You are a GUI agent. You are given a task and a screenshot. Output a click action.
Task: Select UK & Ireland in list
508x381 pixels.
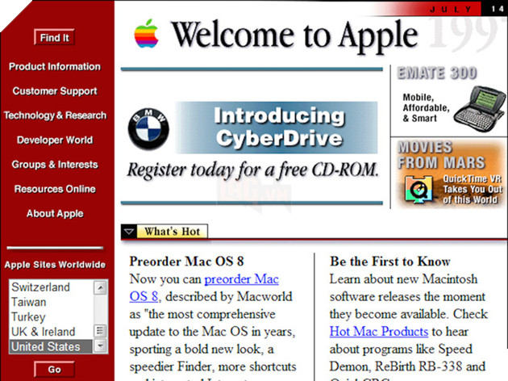[x=43, y=332]
